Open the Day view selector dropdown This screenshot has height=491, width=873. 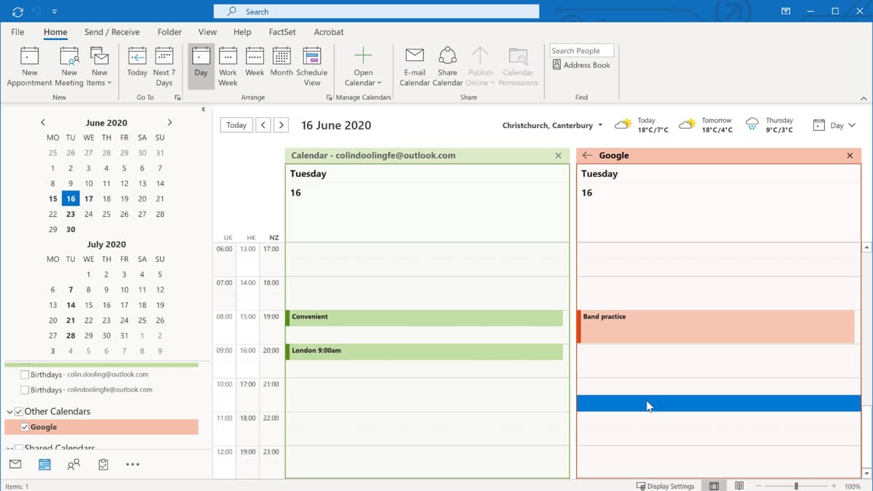834,125
